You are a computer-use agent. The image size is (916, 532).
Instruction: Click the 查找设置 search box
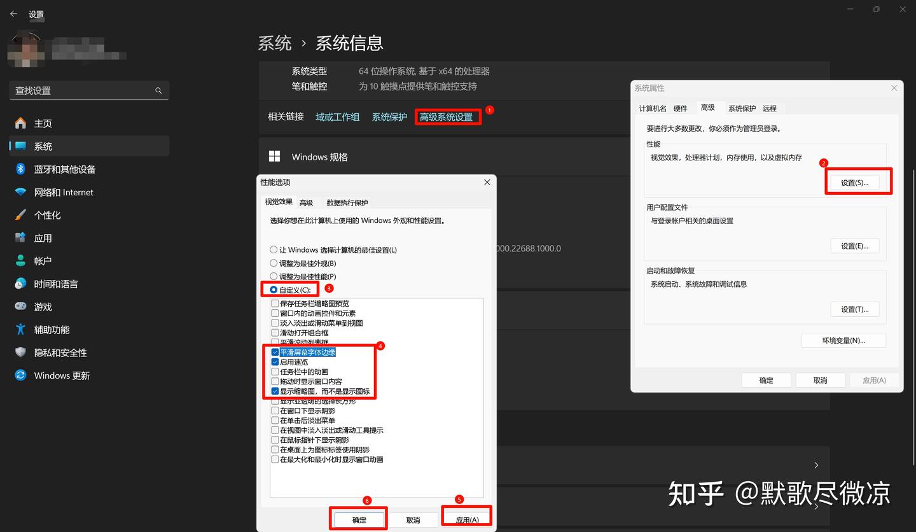coord(83,90)
